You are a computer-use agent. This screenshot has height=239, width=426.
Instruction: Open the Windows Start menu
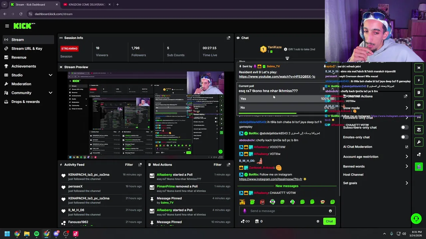point(7,234)
